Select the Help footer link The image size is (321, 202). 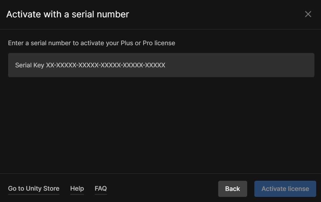77,189
